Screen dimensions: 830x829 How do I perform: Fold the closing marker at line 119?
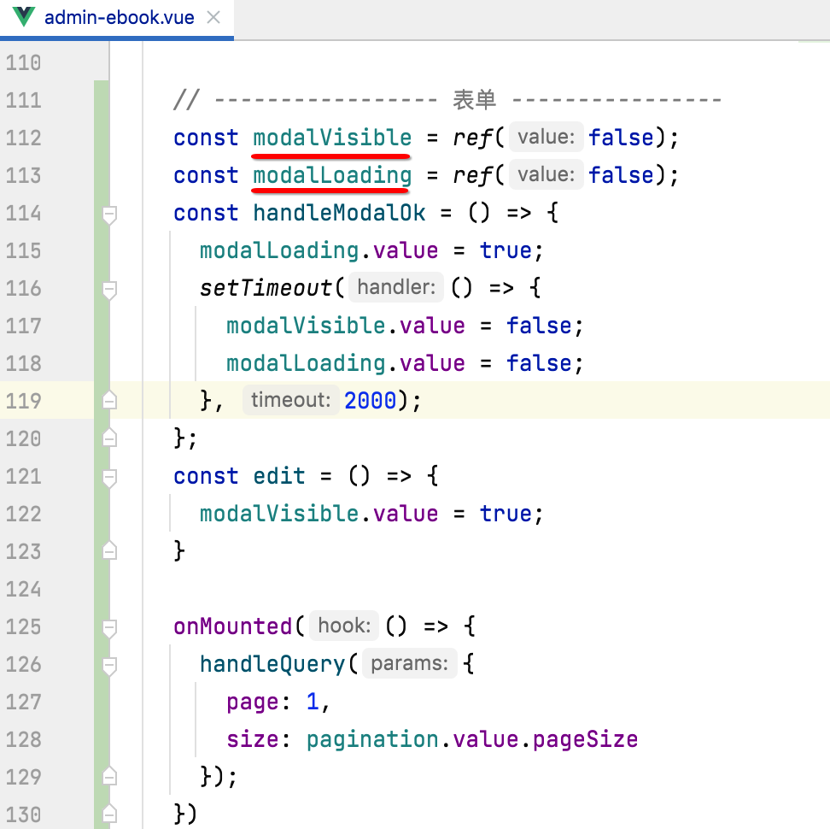(109, 401)
